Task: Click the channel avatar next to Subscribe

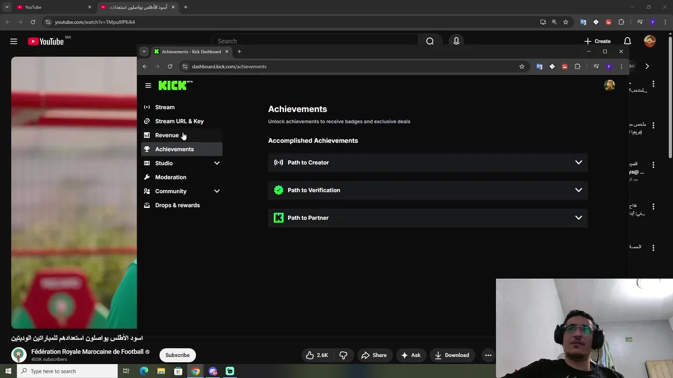Action: click(19, 355)
